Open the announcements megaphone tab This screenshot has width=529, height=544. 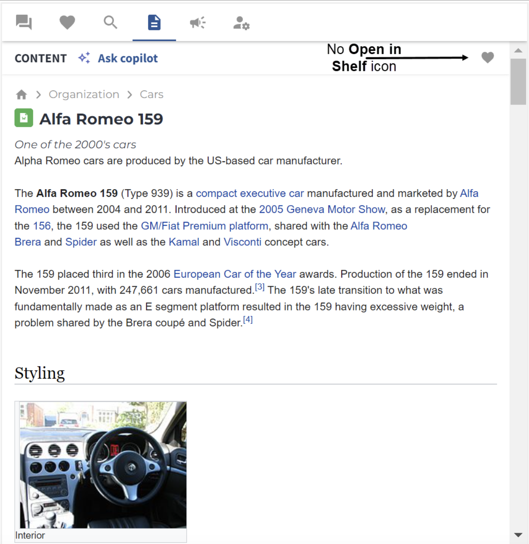click(198, 22)
